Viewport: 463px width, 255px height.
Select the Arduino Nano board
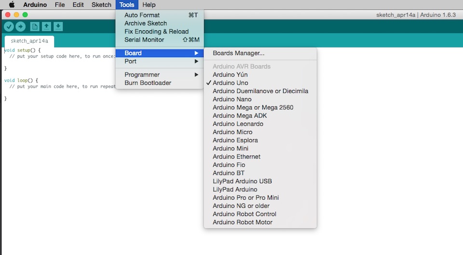(x=260, y=100)
